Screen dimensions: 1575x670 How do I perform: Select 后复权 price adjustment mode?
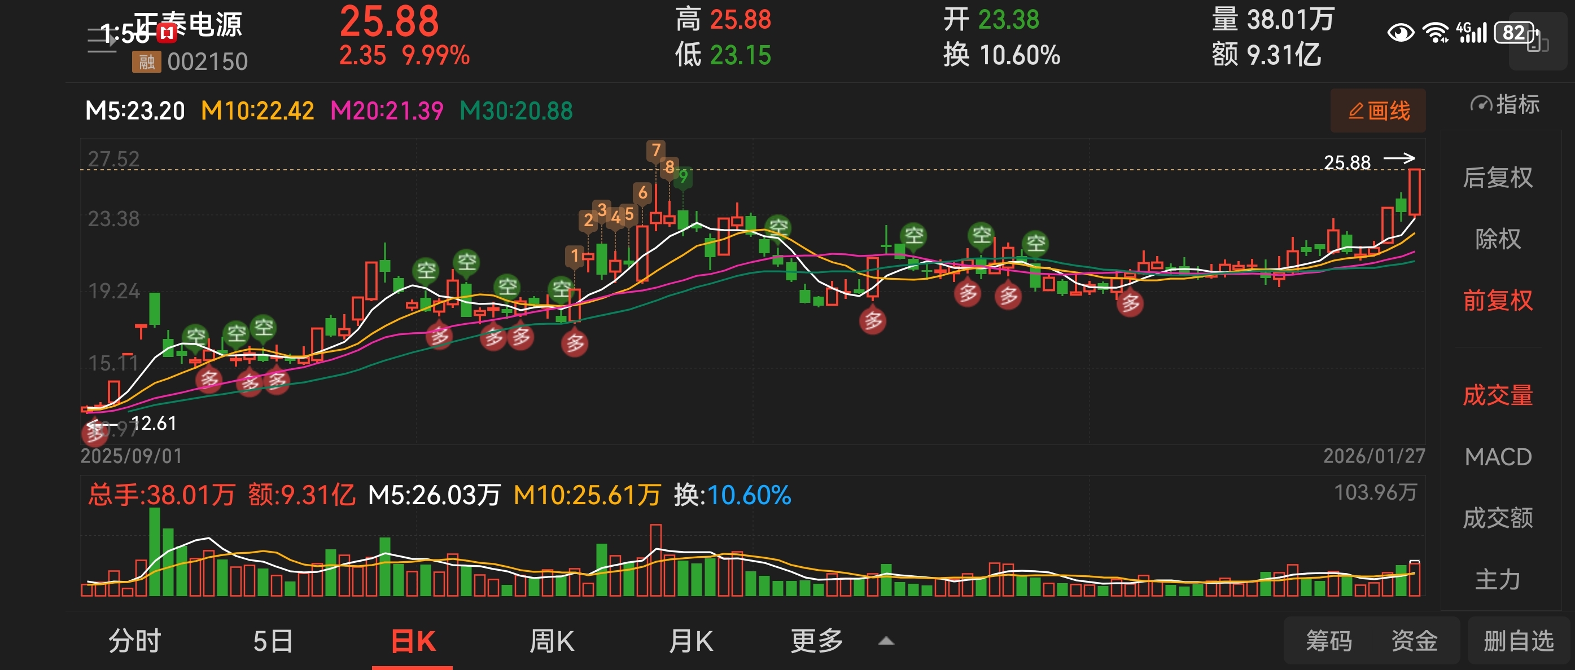pos(1497,178)
